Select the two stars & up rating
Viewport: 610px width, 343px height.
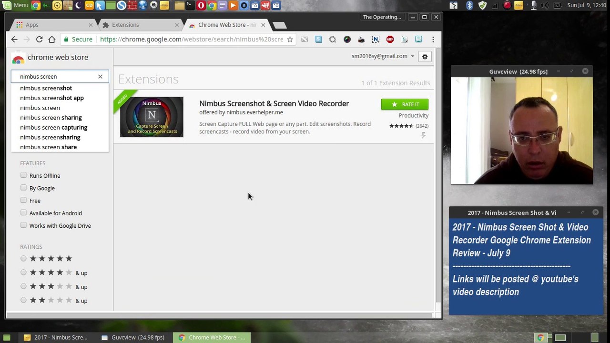coord(23,300)
